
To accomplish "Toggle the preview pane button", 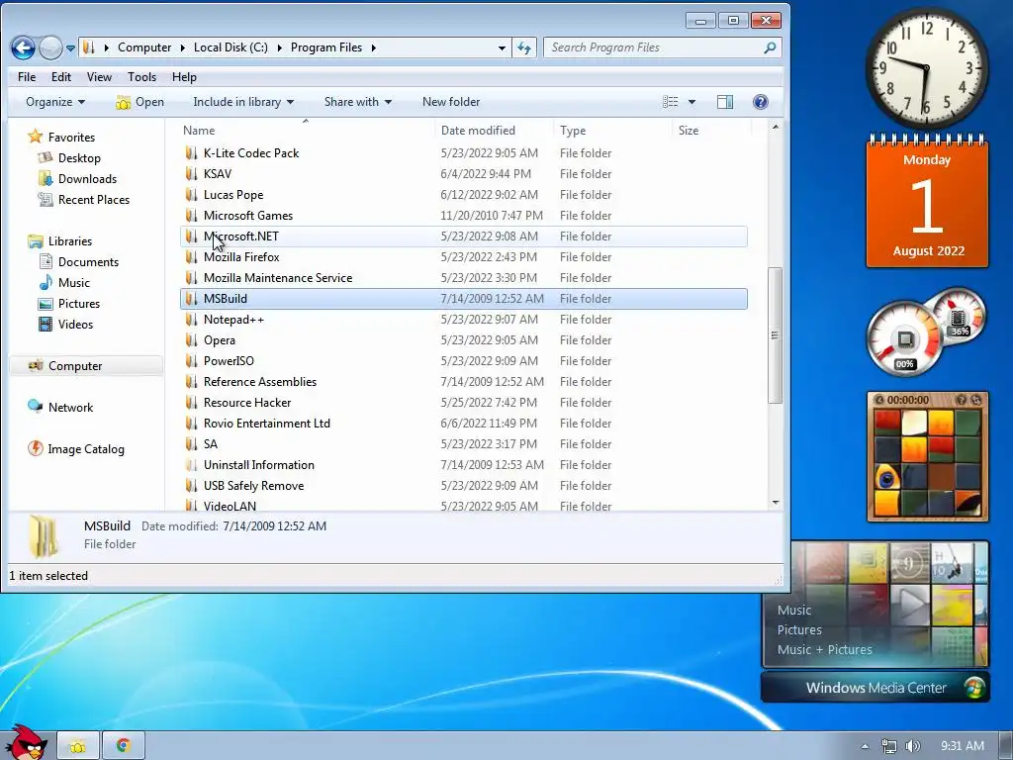I will [x=725, y=102].
